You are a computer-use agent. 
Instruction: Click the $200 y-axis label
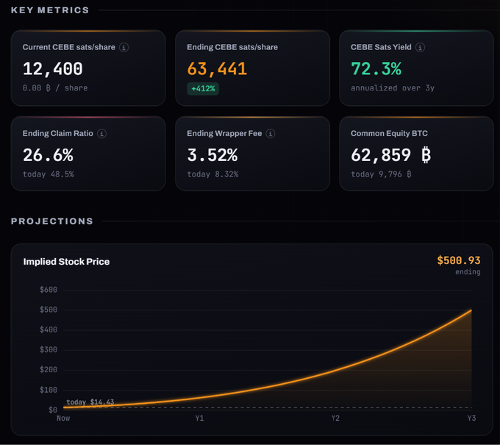tap(49, 370)
